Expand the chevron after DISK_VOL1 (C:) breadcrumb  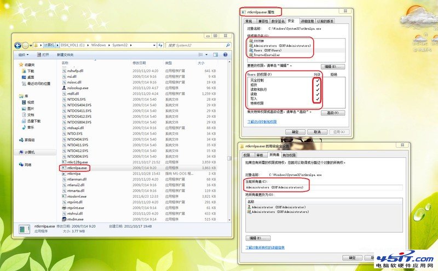point(88,45)
